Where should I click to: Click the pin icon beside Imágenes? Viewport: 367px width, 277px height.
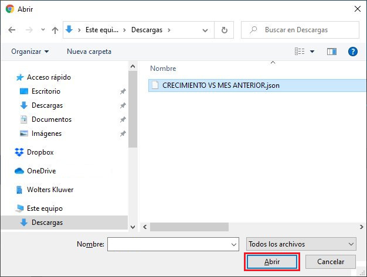(123, 134)
